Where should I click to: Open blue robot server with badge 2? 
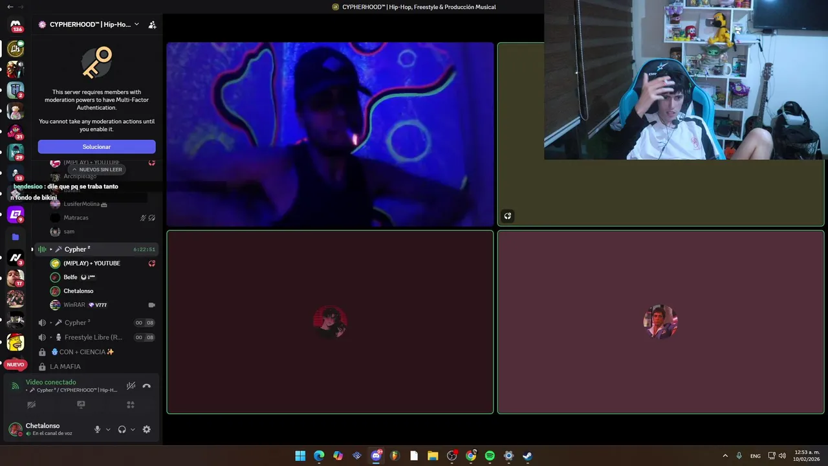(x=16, y=91)
